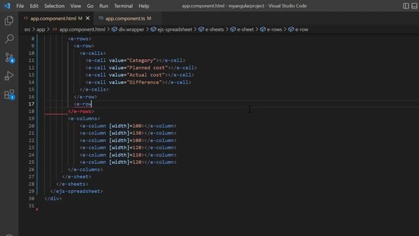Viewport: 419px width, 236px height.
Task: Toggle primary side bar layout icon
Action: (x=406, y=6)
